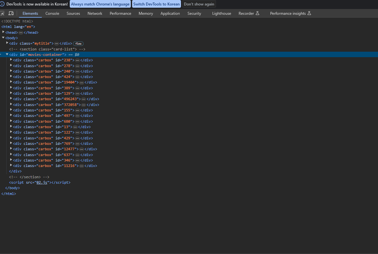Image resolution: width=378 pixels, height=254 pixels.
Task: Open the Elements tab
Action: pyautogui.click(x=30, y=13)
